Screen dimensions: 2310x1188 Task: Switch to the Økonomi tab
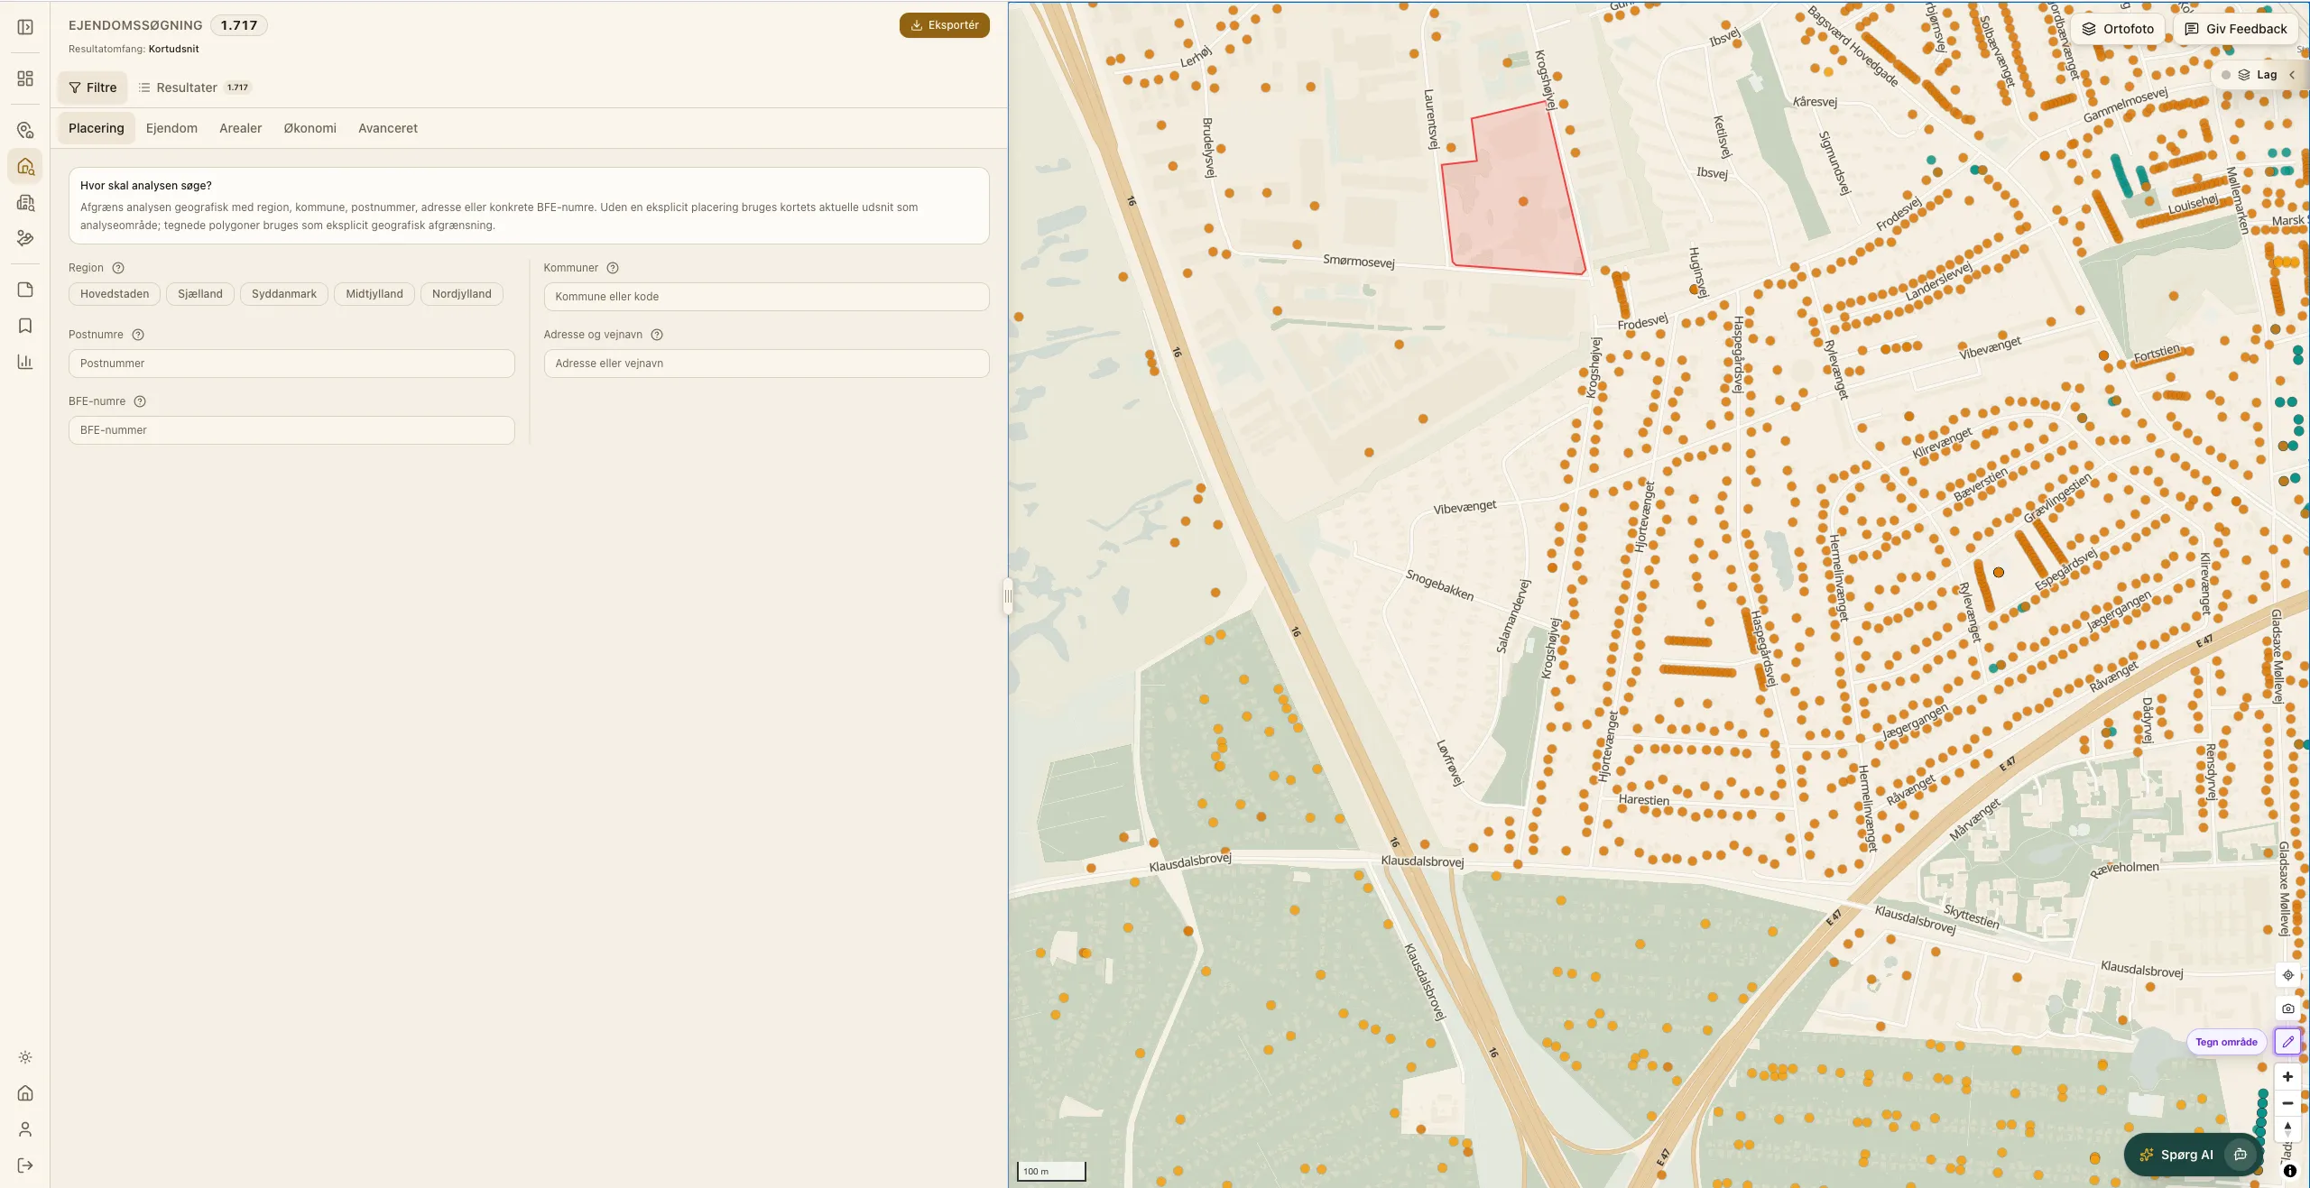(310, 128)
